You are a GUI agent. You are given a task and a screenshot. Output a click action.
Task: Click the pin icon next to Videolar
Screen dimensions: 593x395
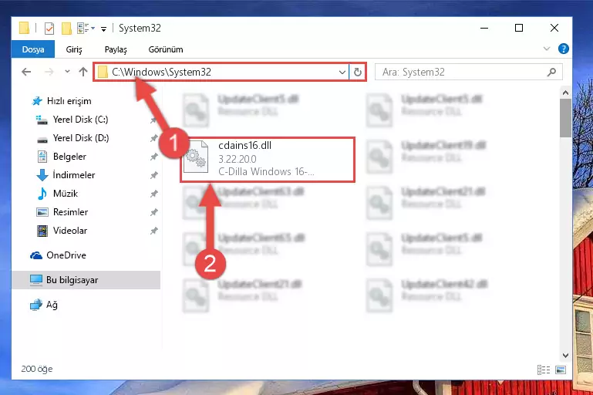click(x=153, y=231)
